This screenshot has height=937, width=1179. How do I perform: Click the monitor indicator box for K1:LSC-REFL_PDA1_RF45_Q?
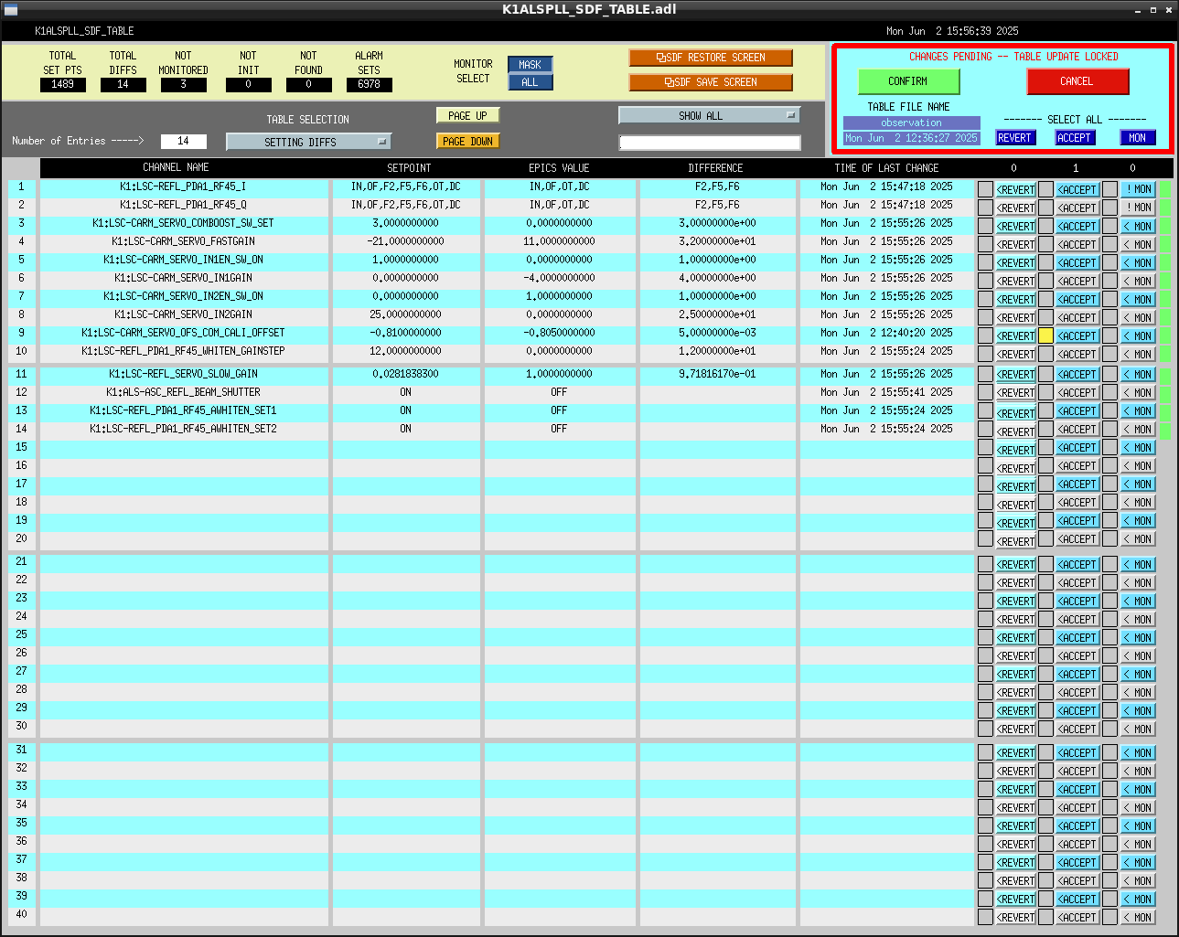(x=1109, y=208)
